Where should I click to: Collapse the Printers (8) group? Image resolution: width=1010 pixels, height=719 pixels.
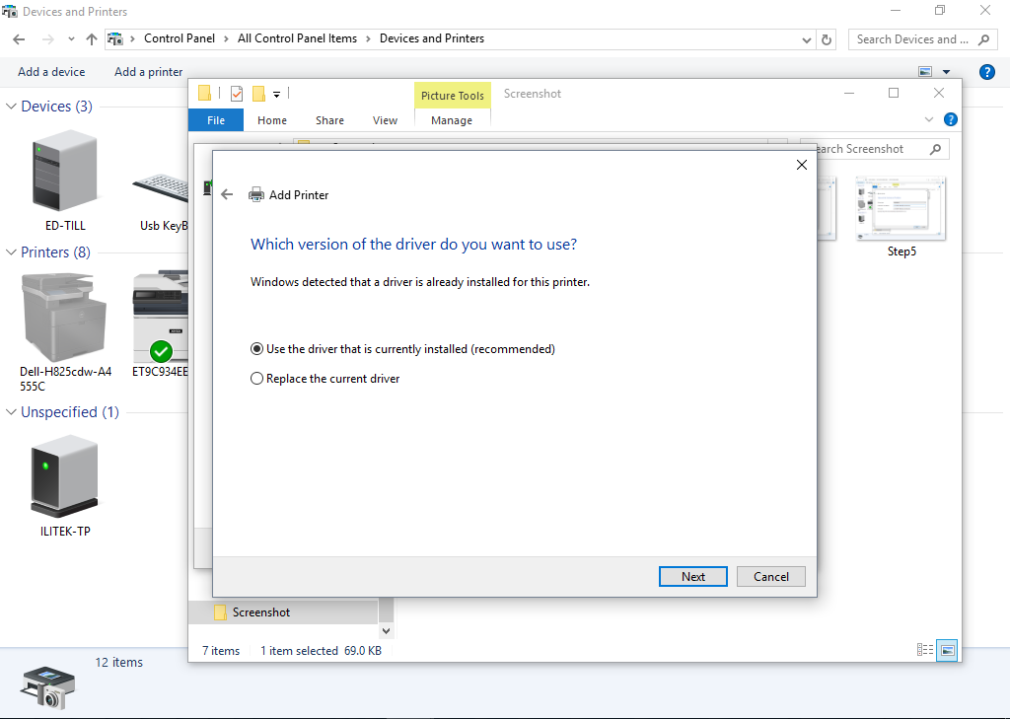click(12, 252)
